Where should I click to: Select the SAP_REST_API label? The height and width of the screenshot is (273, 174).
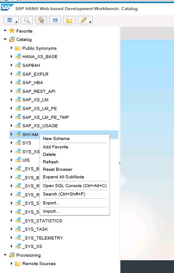(x=39, y=91)
